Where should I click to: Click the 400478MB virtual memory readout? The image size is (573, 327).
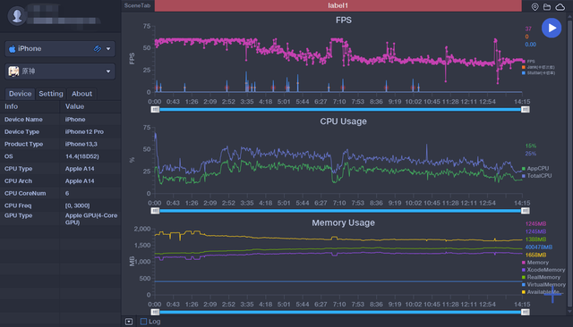[x=539, y=247]
